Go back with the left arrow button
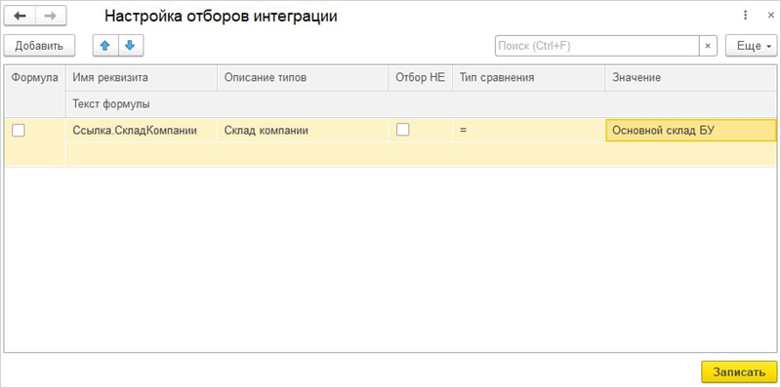 coord(20,16)
